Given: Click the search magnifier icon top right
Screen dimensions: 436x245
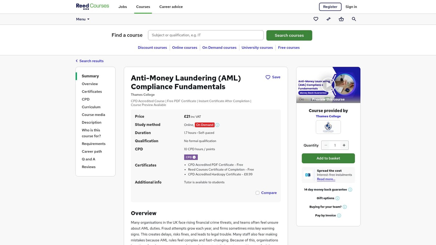Looking at the screenshot, I should (354, 19).
